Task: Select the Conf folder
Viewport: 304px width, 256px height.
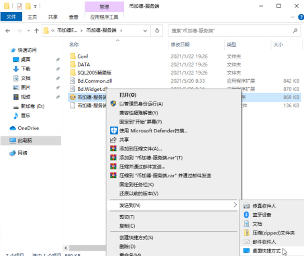Action: click(83, 56)
